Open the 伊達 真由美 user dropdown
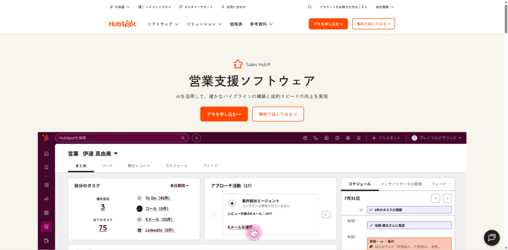This screenshot has height=250, width=508. click(x=100, y=154)
